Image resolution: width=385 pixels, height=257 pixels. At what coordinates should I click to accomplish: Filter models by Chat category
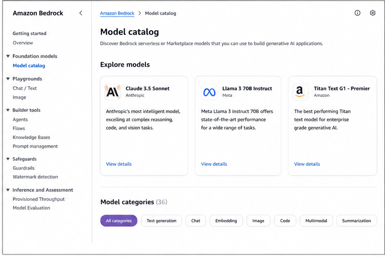pyautogui.click(x=196, y=221)
